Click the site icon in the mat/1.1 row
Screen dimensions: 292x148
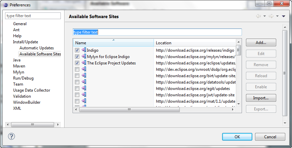point(84,101)
